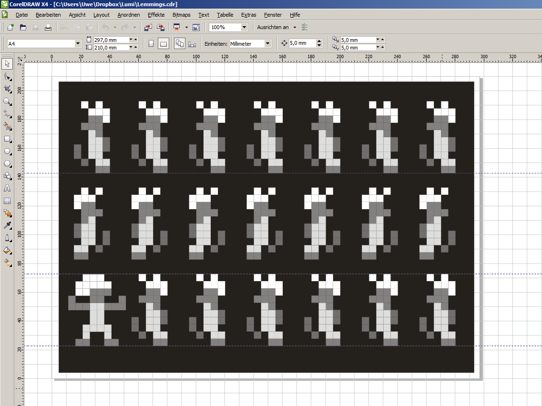This screenshot has height=406, width=542.
Task: Open the Application Launcher icon
Action: (x=177, y=27)
